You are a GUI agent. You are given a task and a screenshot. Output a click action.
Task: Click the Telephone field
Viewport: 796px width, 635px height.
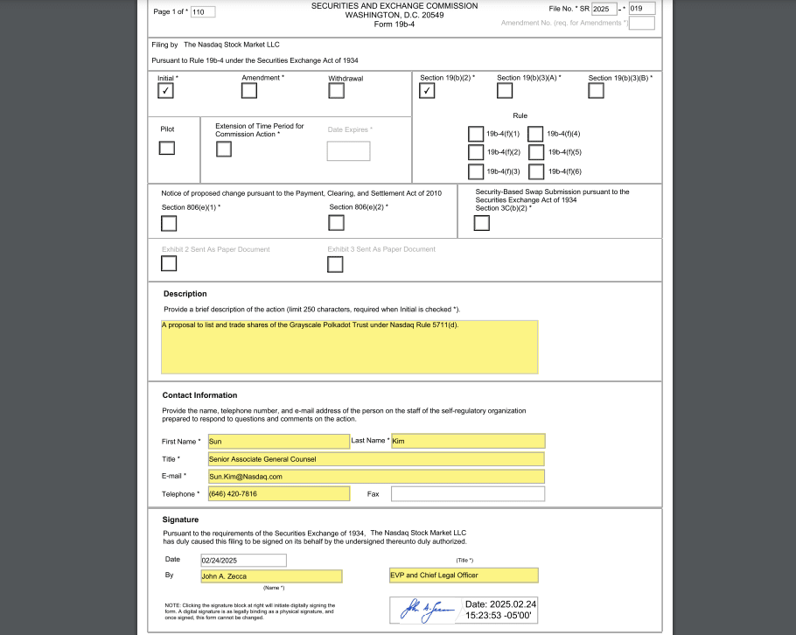(279, 494)
